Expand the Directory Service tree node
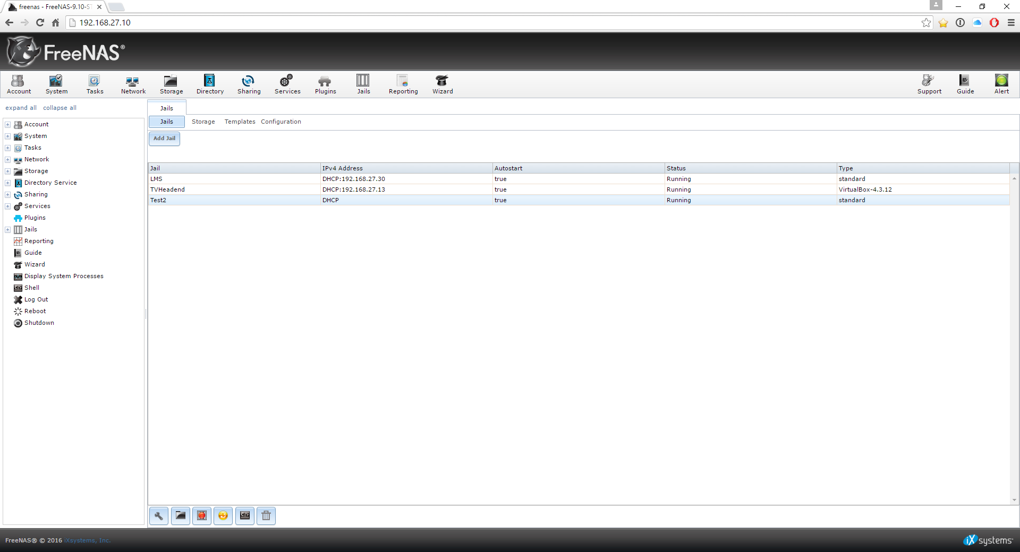 8,183
